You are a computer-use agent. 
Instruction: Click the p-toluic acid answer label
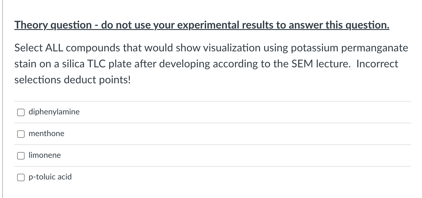tap(50, 177)
